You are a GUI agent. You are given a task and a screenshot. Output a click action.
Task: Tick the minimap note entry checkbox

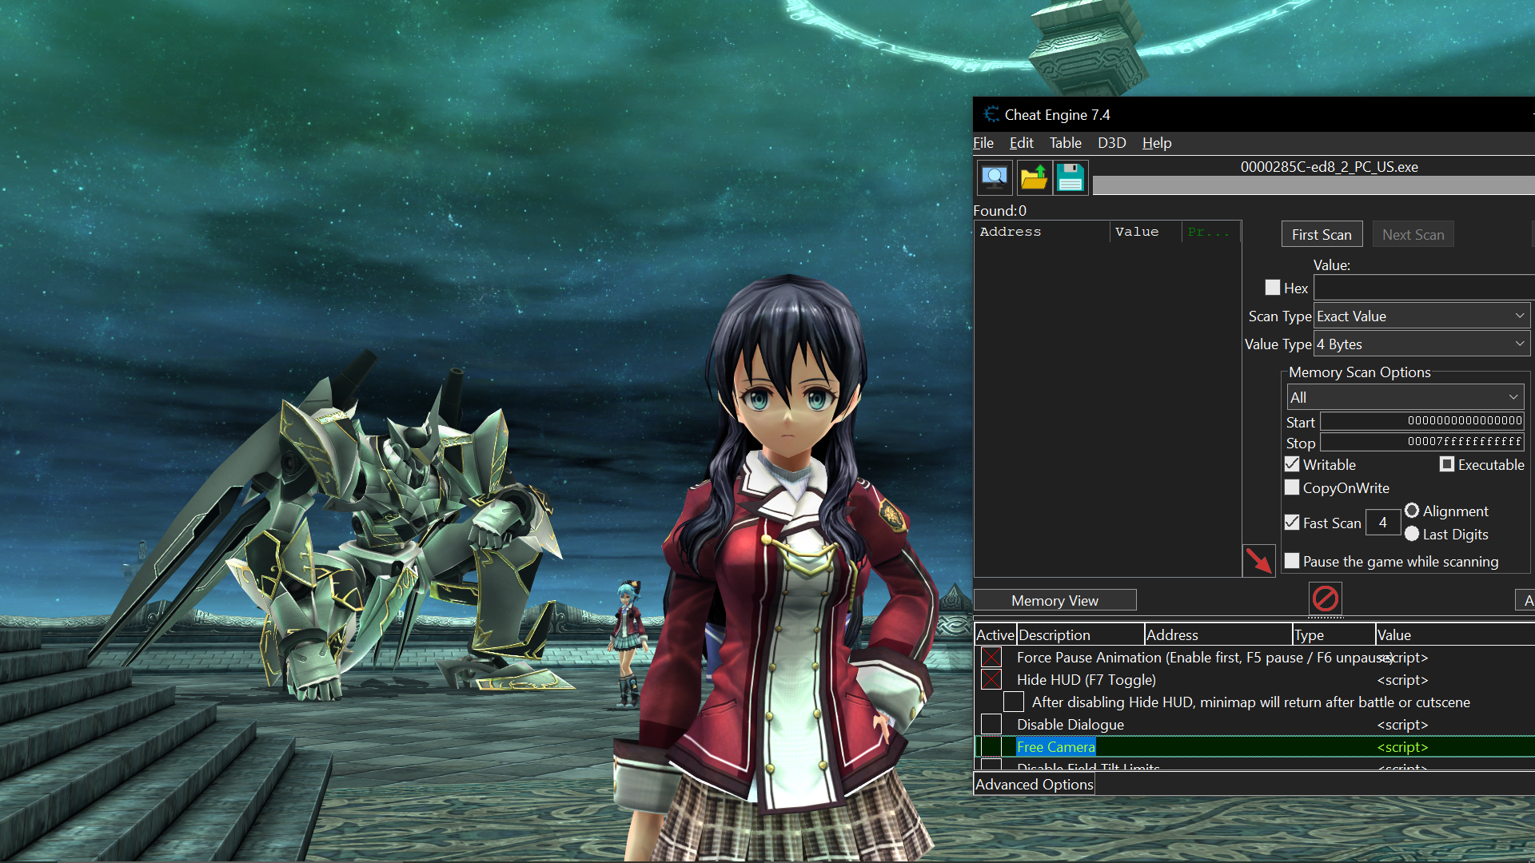tap(1014, 702)
